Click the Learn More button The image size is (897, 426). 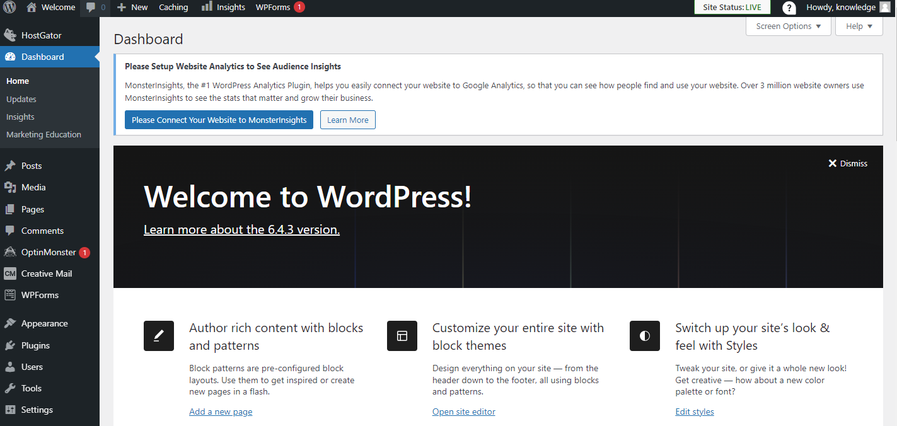point(347,119)
